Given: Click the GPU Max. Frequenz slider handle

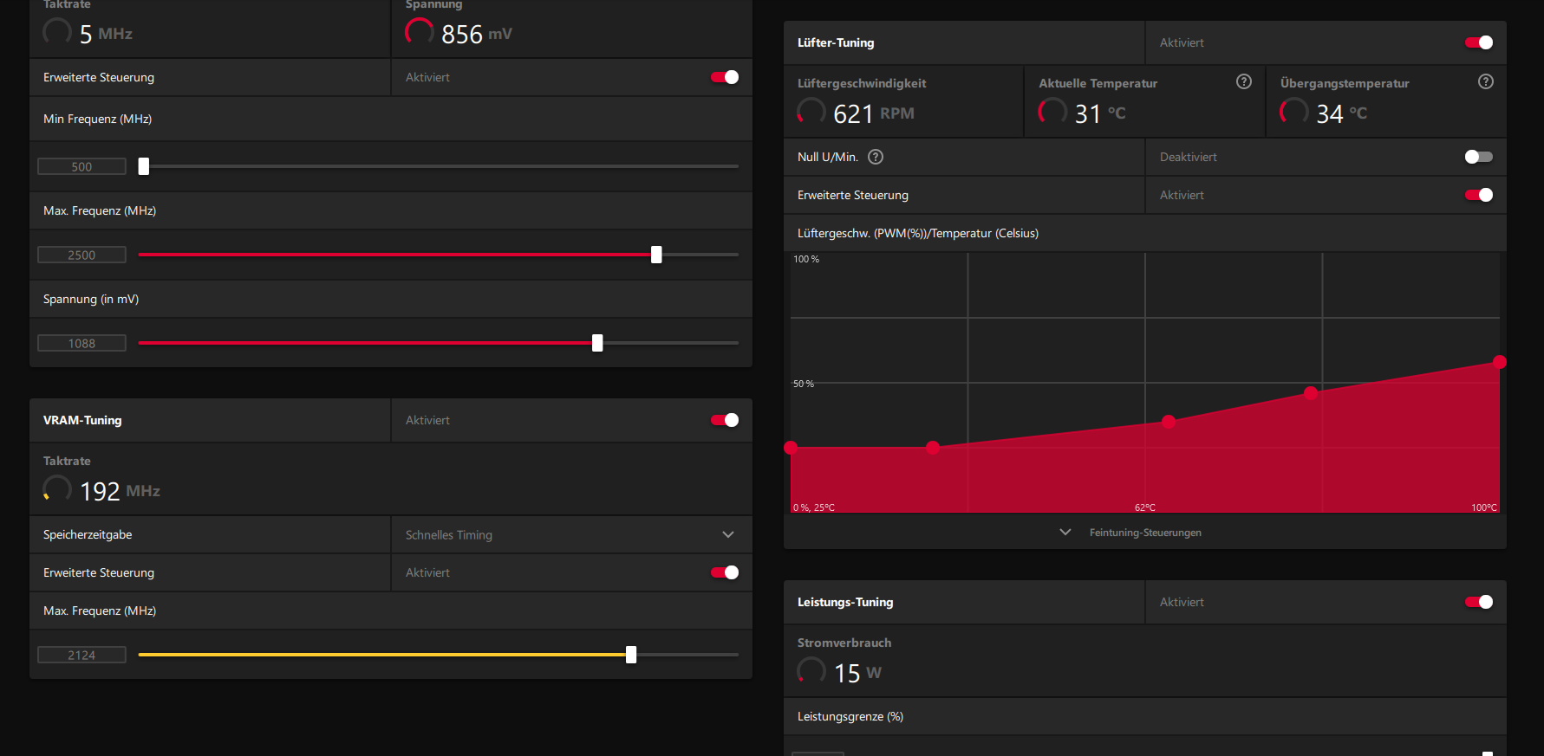Looking at the screenshot, I should [x=656, y=255].
